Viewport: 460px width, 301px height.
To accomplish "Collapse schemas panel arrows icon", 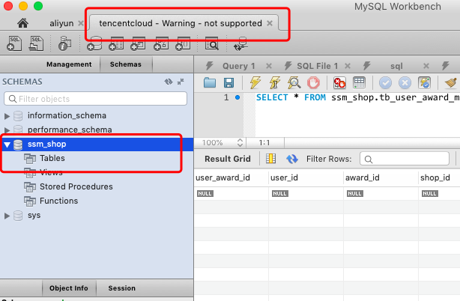I will 181,82.
